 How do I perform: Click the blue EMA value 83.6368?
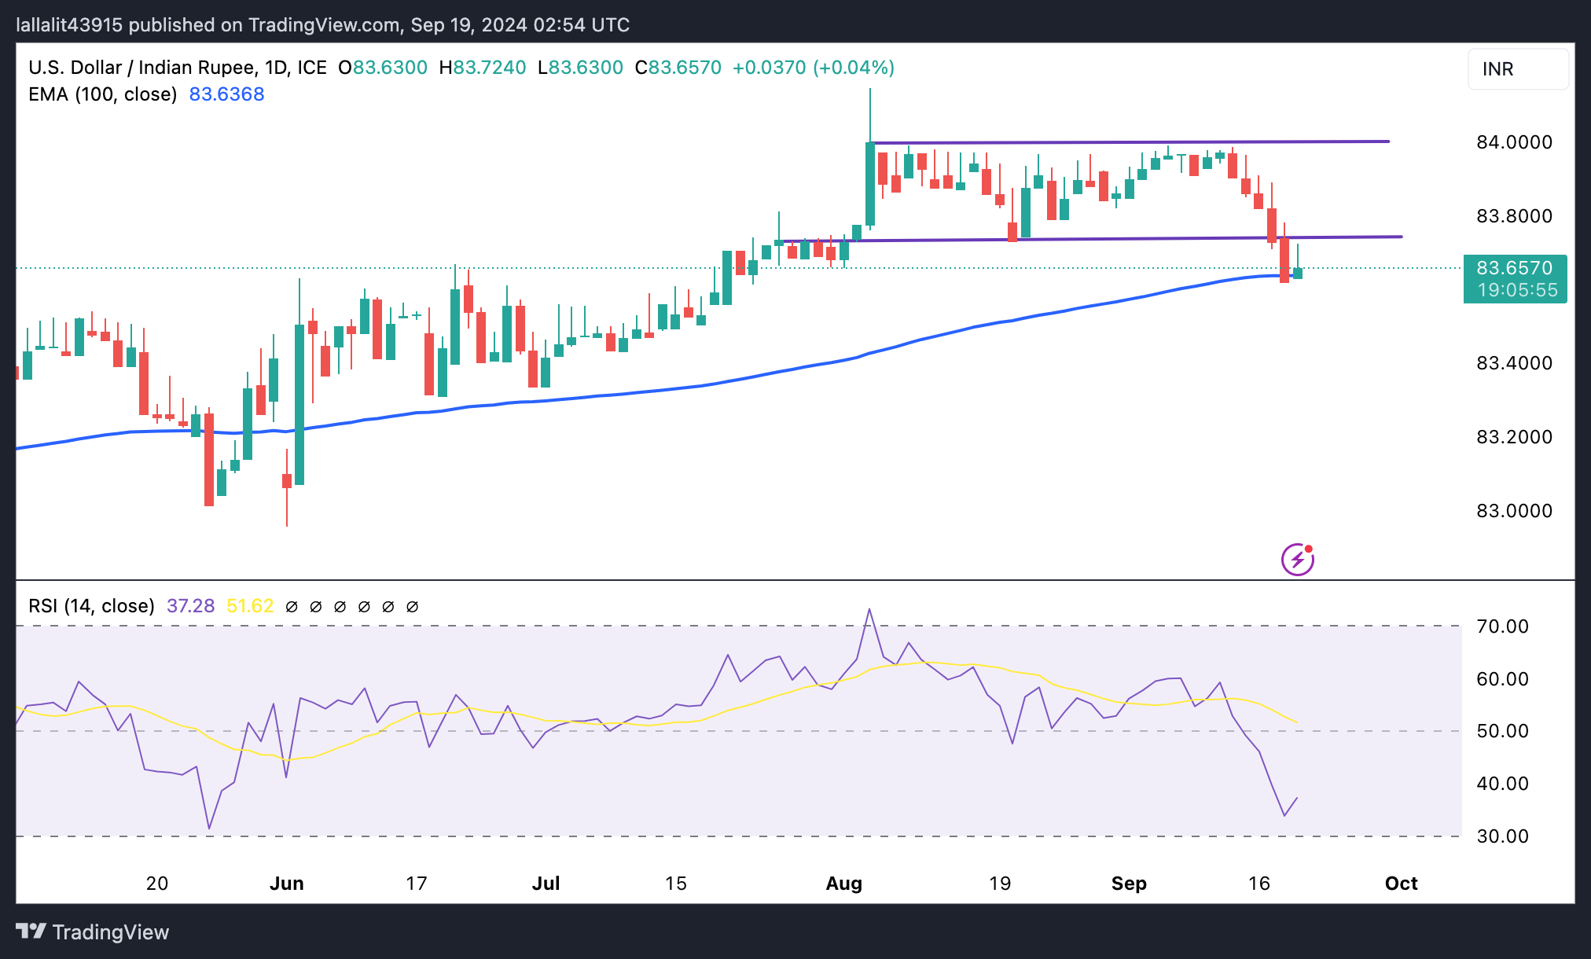coord(226,94)
